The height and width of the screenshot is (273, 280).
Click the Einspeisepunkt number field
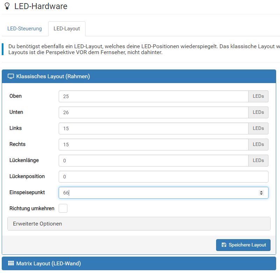(x=157, y=193)
